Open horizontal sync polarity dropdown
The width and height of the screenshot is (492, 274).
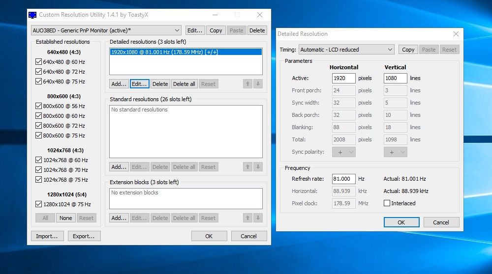coord(344,152)
